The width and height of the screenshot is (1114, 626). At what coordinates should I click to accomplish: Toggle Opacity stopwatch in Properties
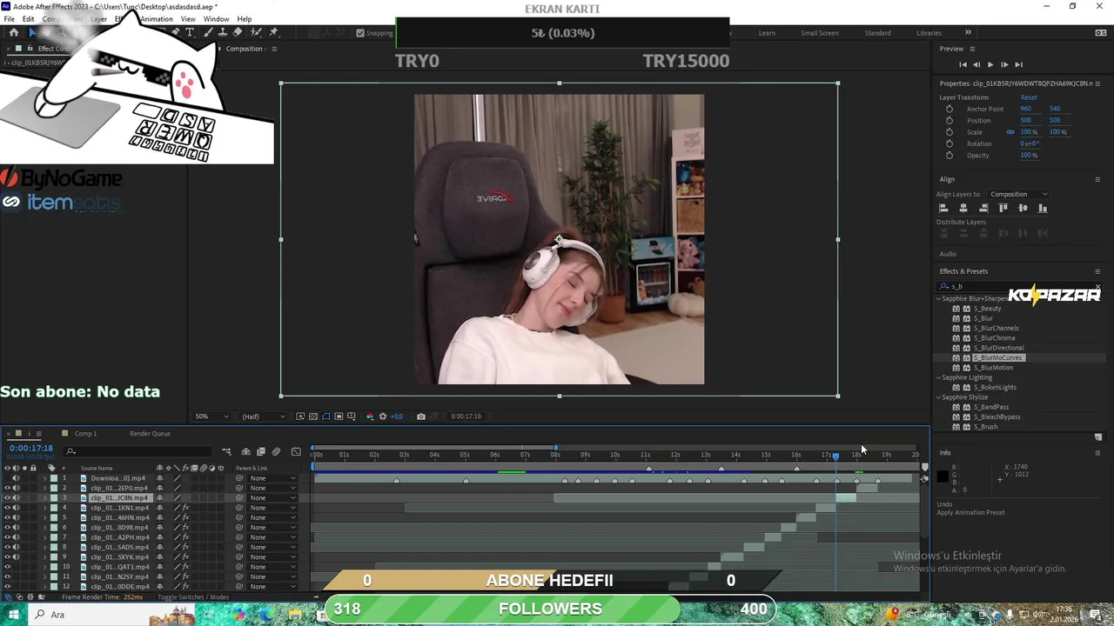(x=950, y=155)
